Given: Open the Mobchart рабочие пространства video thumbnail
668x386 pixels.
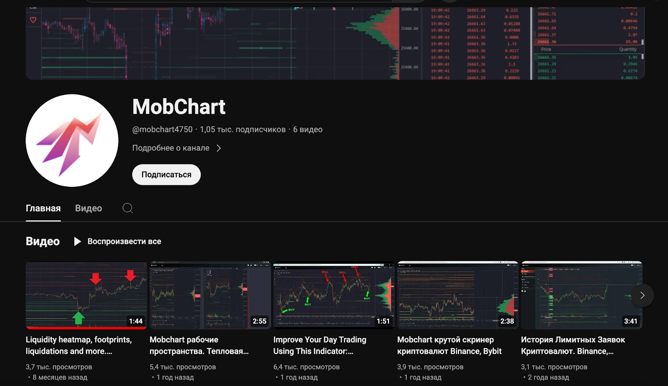Looking at the screenshot, I should (210, 295).
